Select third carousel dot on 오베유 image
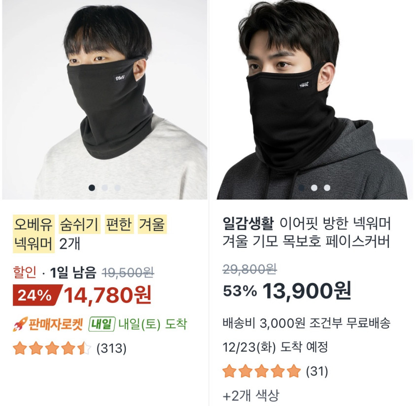This screenshot has width=419, height=406. point(117,187)
